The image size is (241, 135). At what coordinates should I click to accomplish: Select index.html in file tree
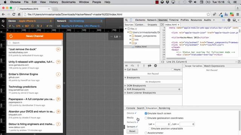tap(140, 46)
